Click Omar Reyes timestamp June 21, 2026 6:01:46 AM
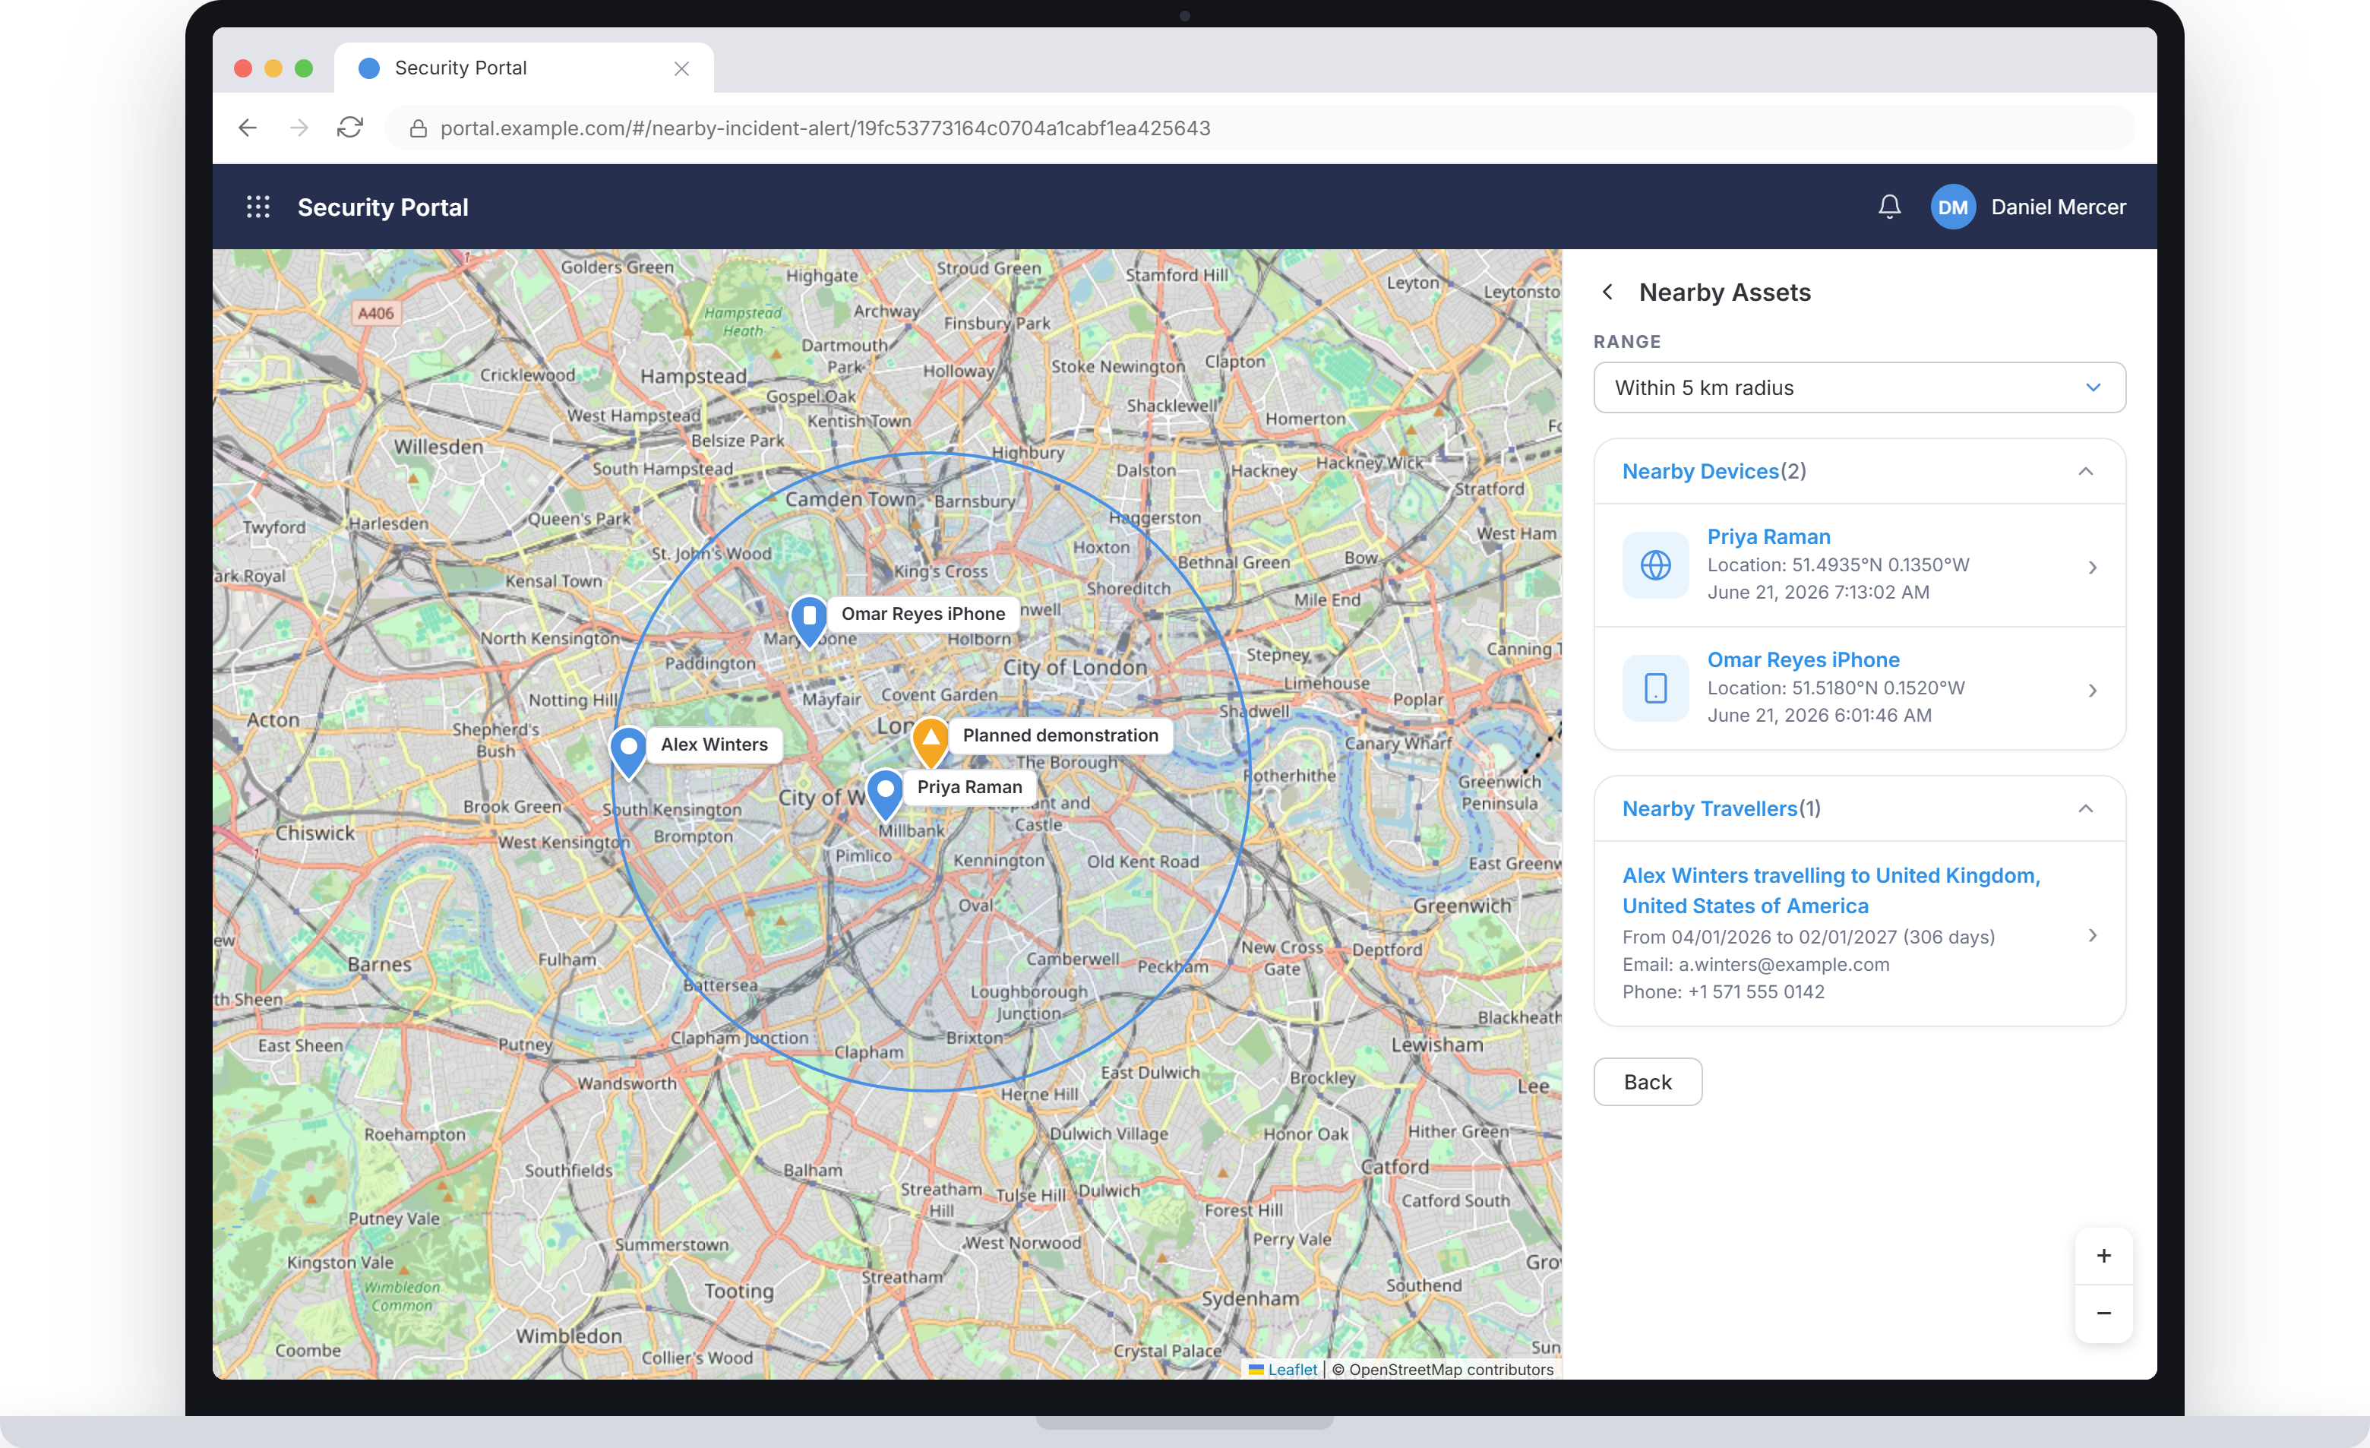This screenshot has height=1448, width=2370. tap(1819, 715)
